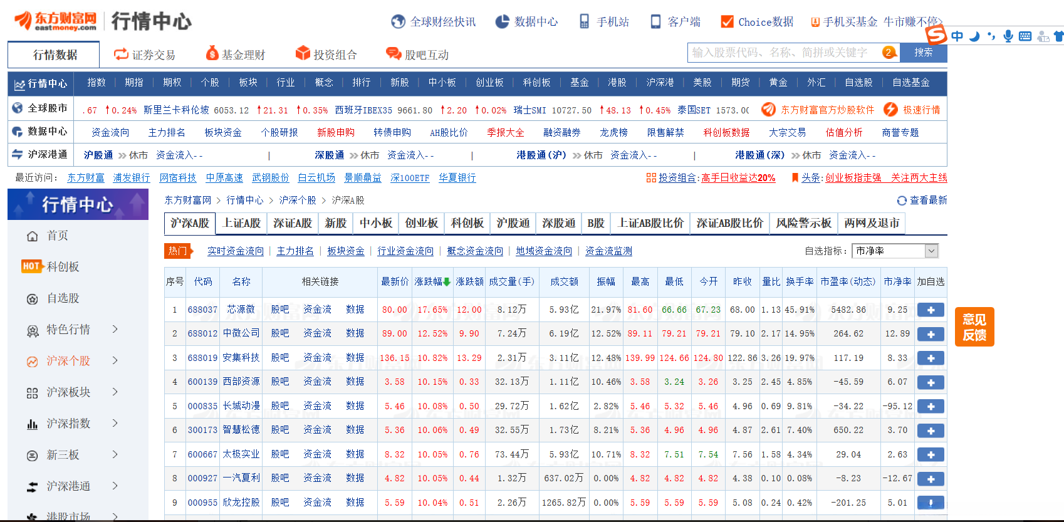Image resolution: width=1064 pixels, height=522 pixels.
Task: Switch to 上证A股 tab
Action: click(x=242, y=223)
